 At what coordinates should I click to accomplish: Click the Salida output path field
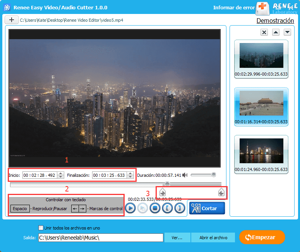tap(101, 238)
